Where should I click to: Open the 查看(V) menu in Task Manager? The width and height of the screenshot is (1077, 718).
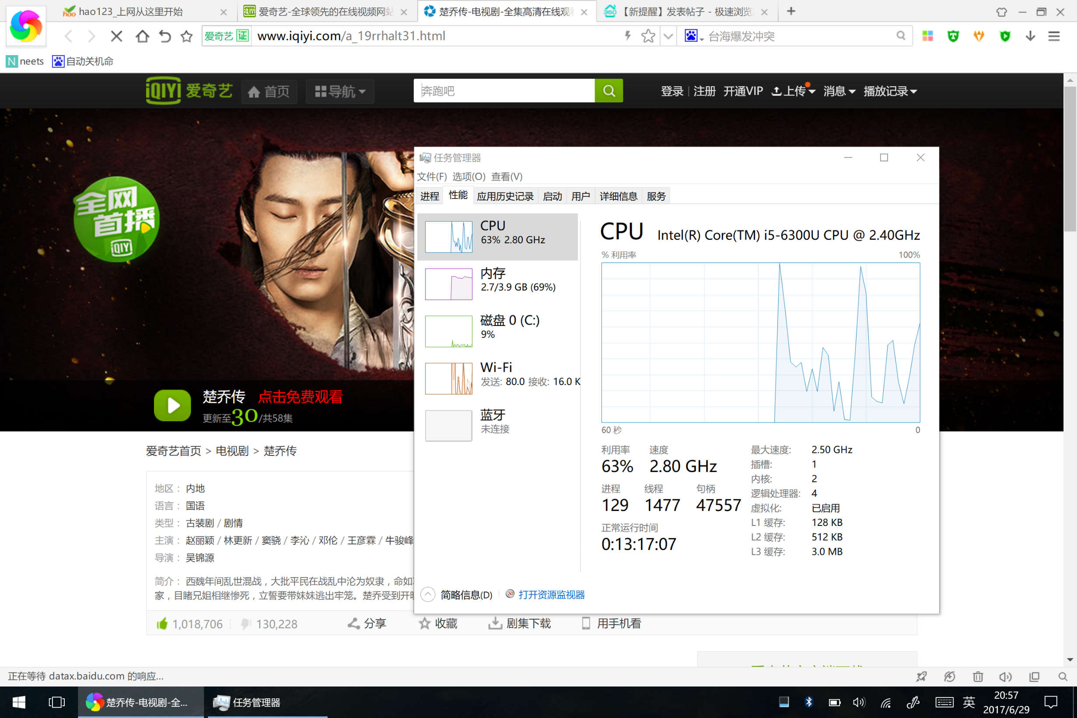(506, 176)
